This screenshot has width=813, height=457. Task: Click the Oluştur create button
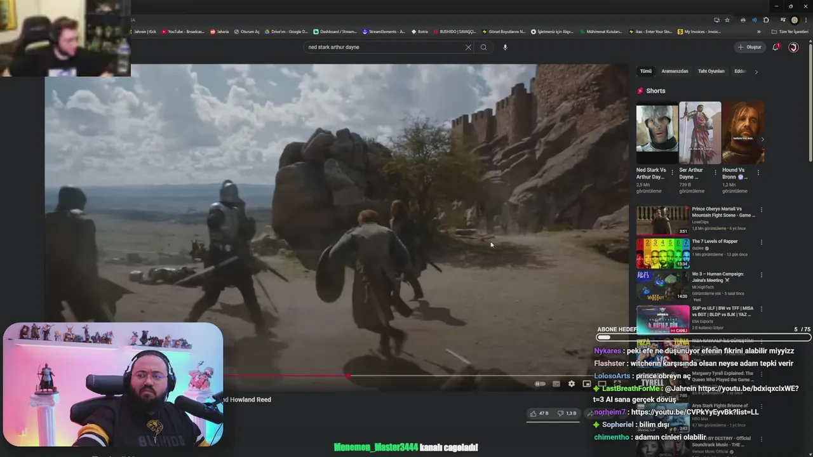750,47
